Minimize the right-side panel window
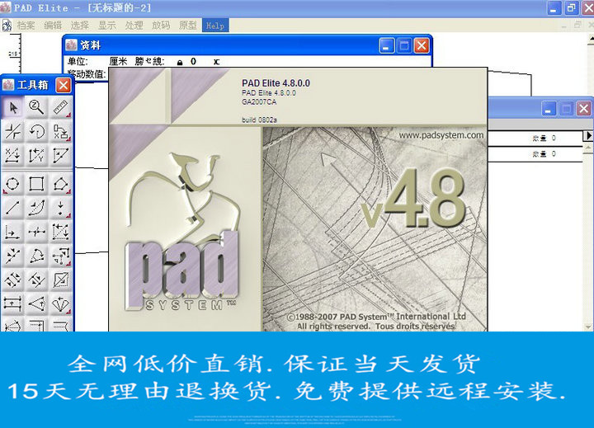The height and width of the screenshot is (428, 594). [548, 109]
